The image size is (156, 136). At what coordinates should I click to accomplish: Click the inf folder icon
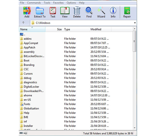[x=21, y=121]
